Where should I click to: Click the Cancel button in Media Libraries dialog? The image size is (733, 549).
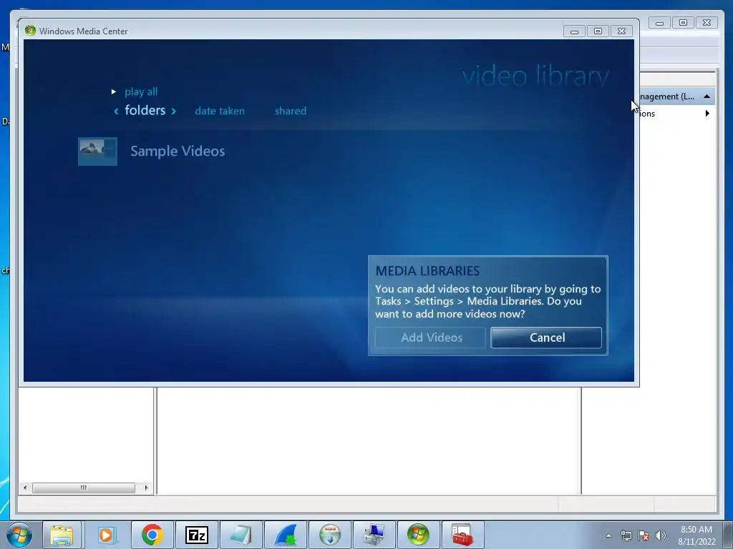(x=546, y=337)
